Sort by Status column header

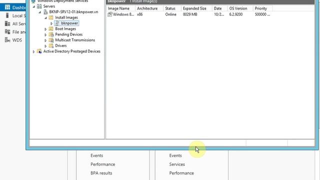click(x=172, y=8)
